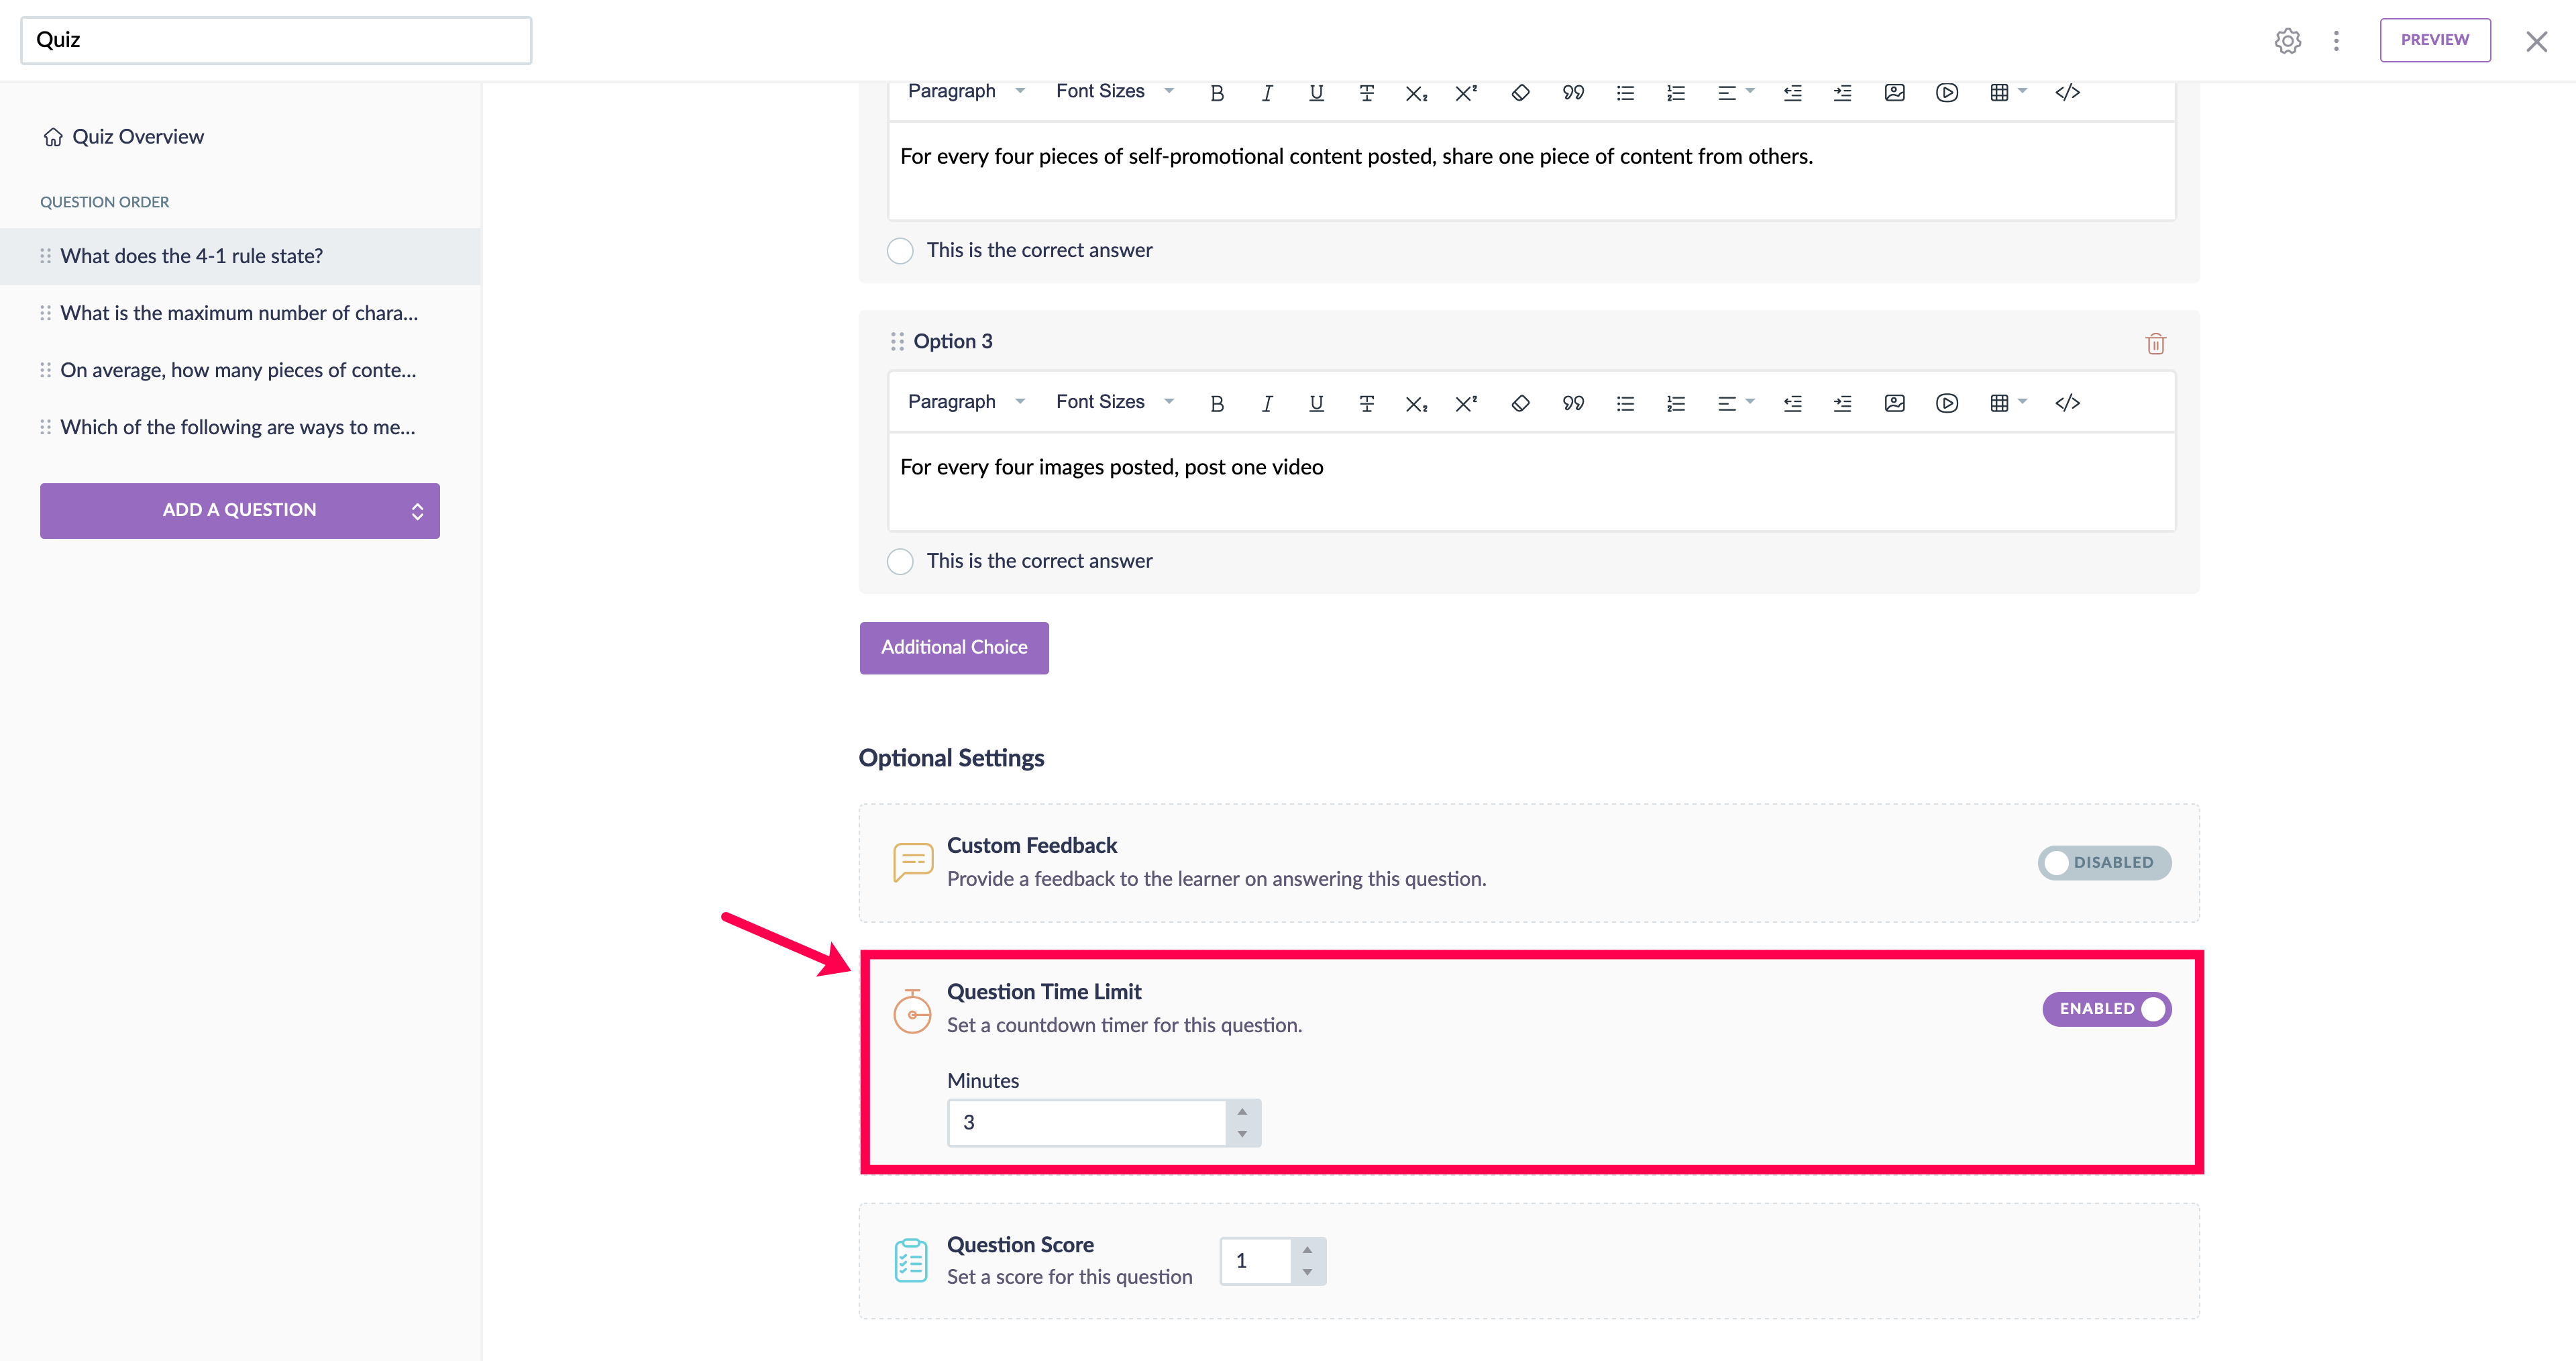This screenshot has width=2576, height=1361.
Task: Insert video in Option 3 editor
Action: click(1946, 403)
